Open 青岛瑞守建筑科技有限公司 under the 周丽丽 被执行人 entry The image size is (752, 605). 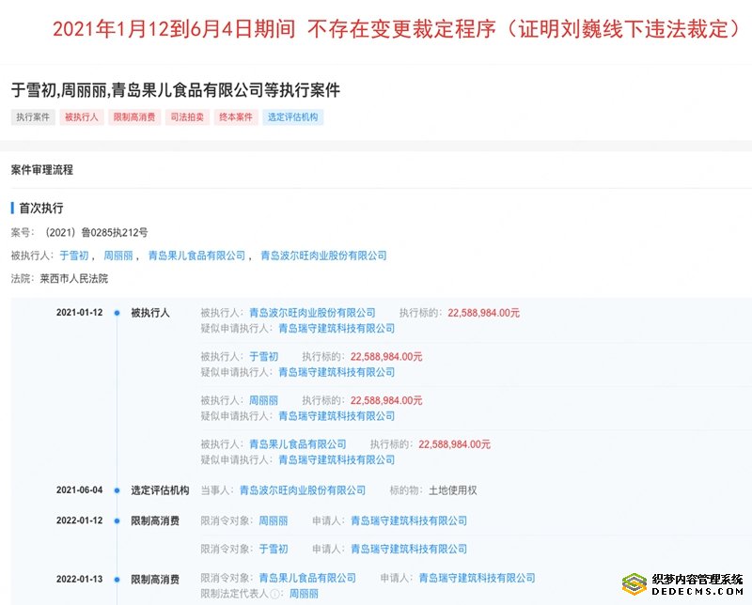[x=337, y=415]
